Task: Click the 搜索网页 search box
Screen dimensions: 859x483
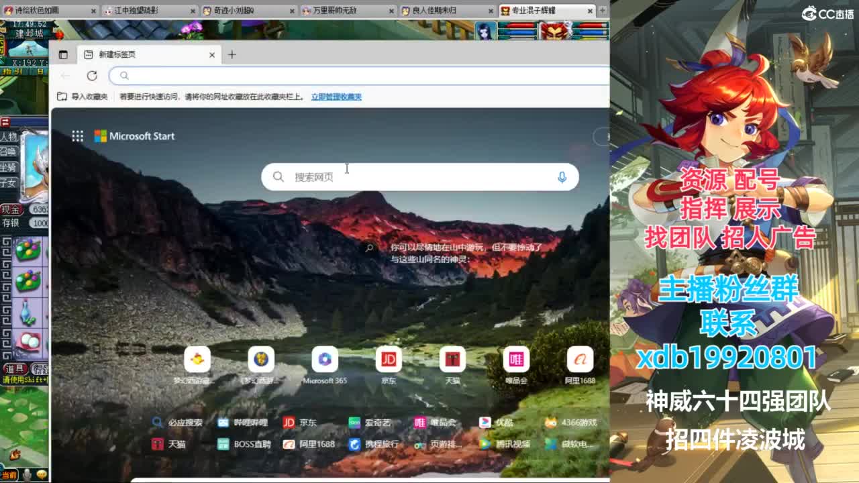Action: click(403, 176)
